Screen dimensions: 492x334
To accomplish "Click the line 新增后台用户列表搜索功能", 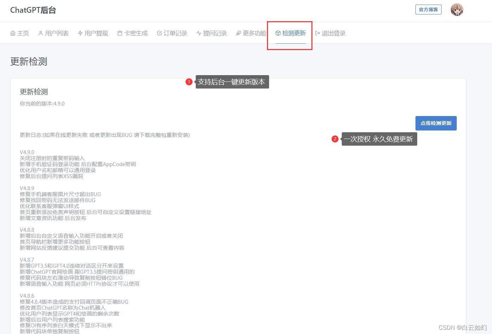I will [x=52, y=320].
